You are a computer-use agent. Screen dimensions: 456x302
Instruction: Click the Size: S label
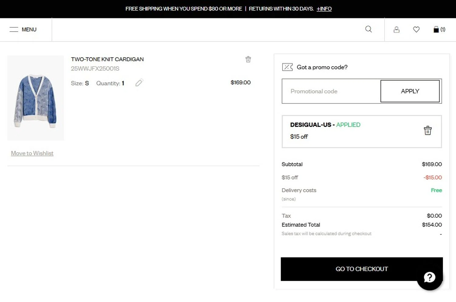coord(80,83)
